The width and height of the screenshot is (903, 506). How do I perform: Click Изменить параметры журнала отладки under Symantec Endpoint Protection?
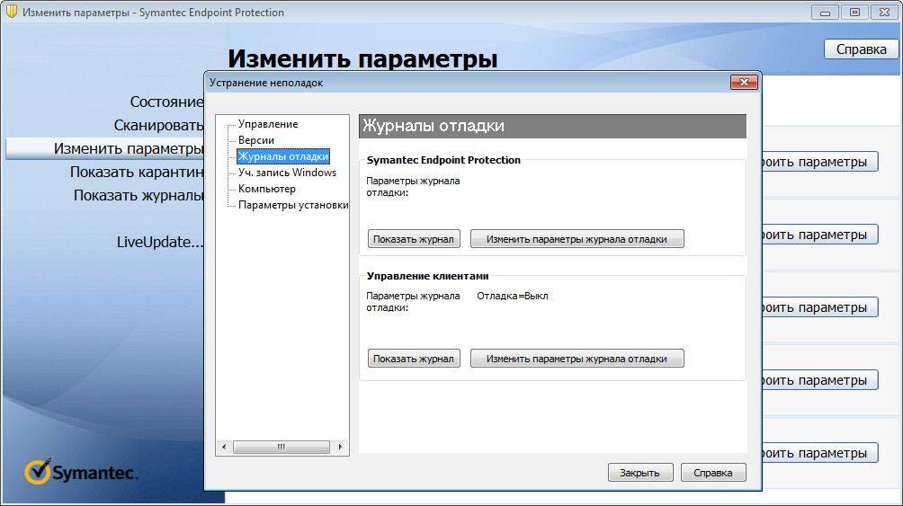pyautogui.click(x=577, y=239)
